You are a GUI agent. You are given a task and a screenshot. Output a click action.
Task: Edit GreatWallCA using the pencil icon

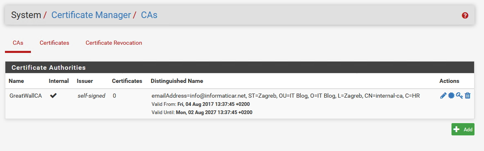click(443, 96)
